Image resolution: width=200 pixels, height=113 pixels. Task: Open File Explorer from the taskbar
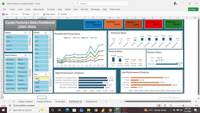click(89, 110)
